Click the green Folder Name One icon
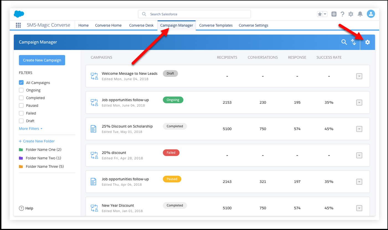Image resolution: width=388 pixels, height=230 pixels. [x=21, y=150]
